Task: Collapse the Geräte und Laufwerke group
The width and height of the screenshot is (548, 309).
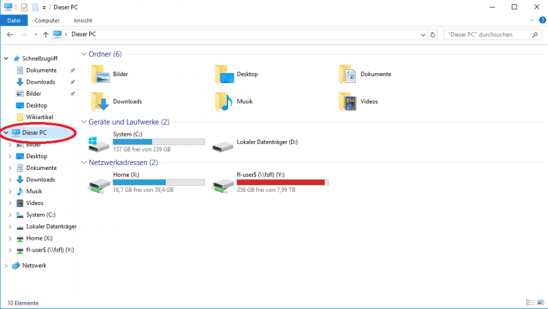Action: (84, 122)
